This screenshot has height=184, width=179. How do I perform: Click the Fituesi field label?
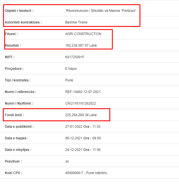11,34
